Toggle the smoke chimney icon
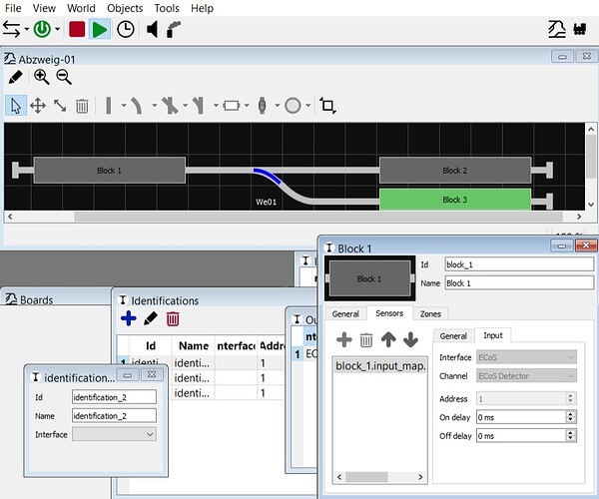Image resolution: width=599 pixels, height=499 pixels. (174, 29)
